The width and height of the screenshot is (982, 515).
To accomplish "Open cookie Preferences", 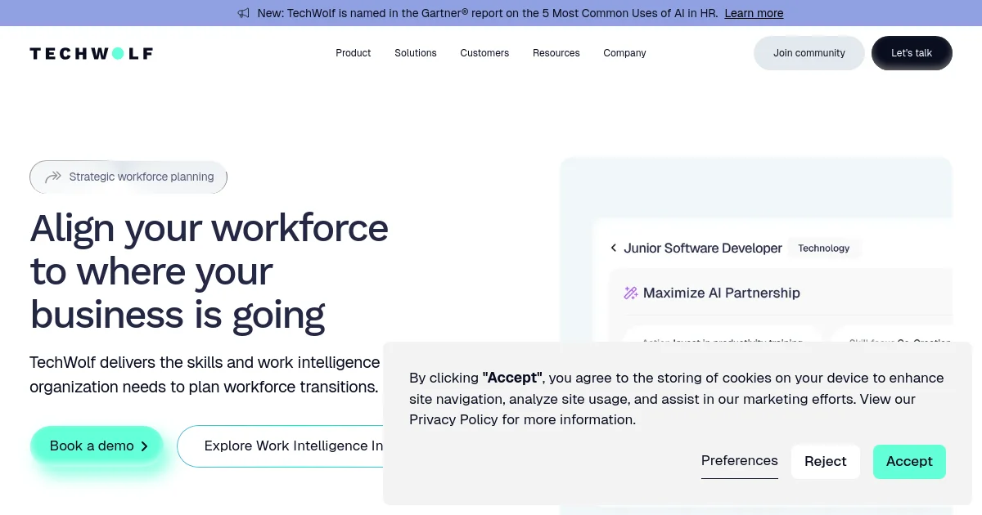I will (x=740, y=461).
